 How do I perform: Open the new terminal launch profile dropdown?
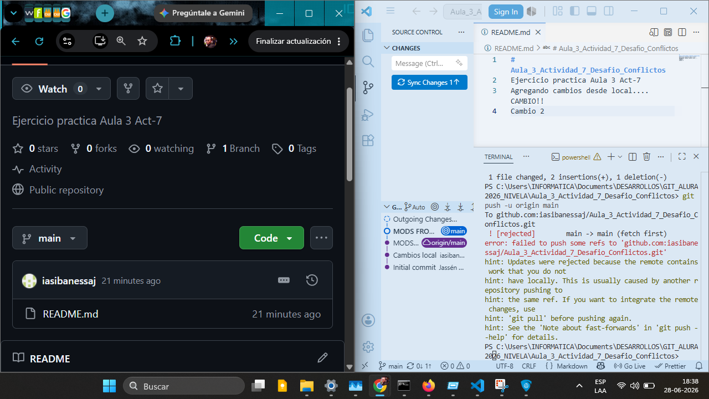pos(620,157)
